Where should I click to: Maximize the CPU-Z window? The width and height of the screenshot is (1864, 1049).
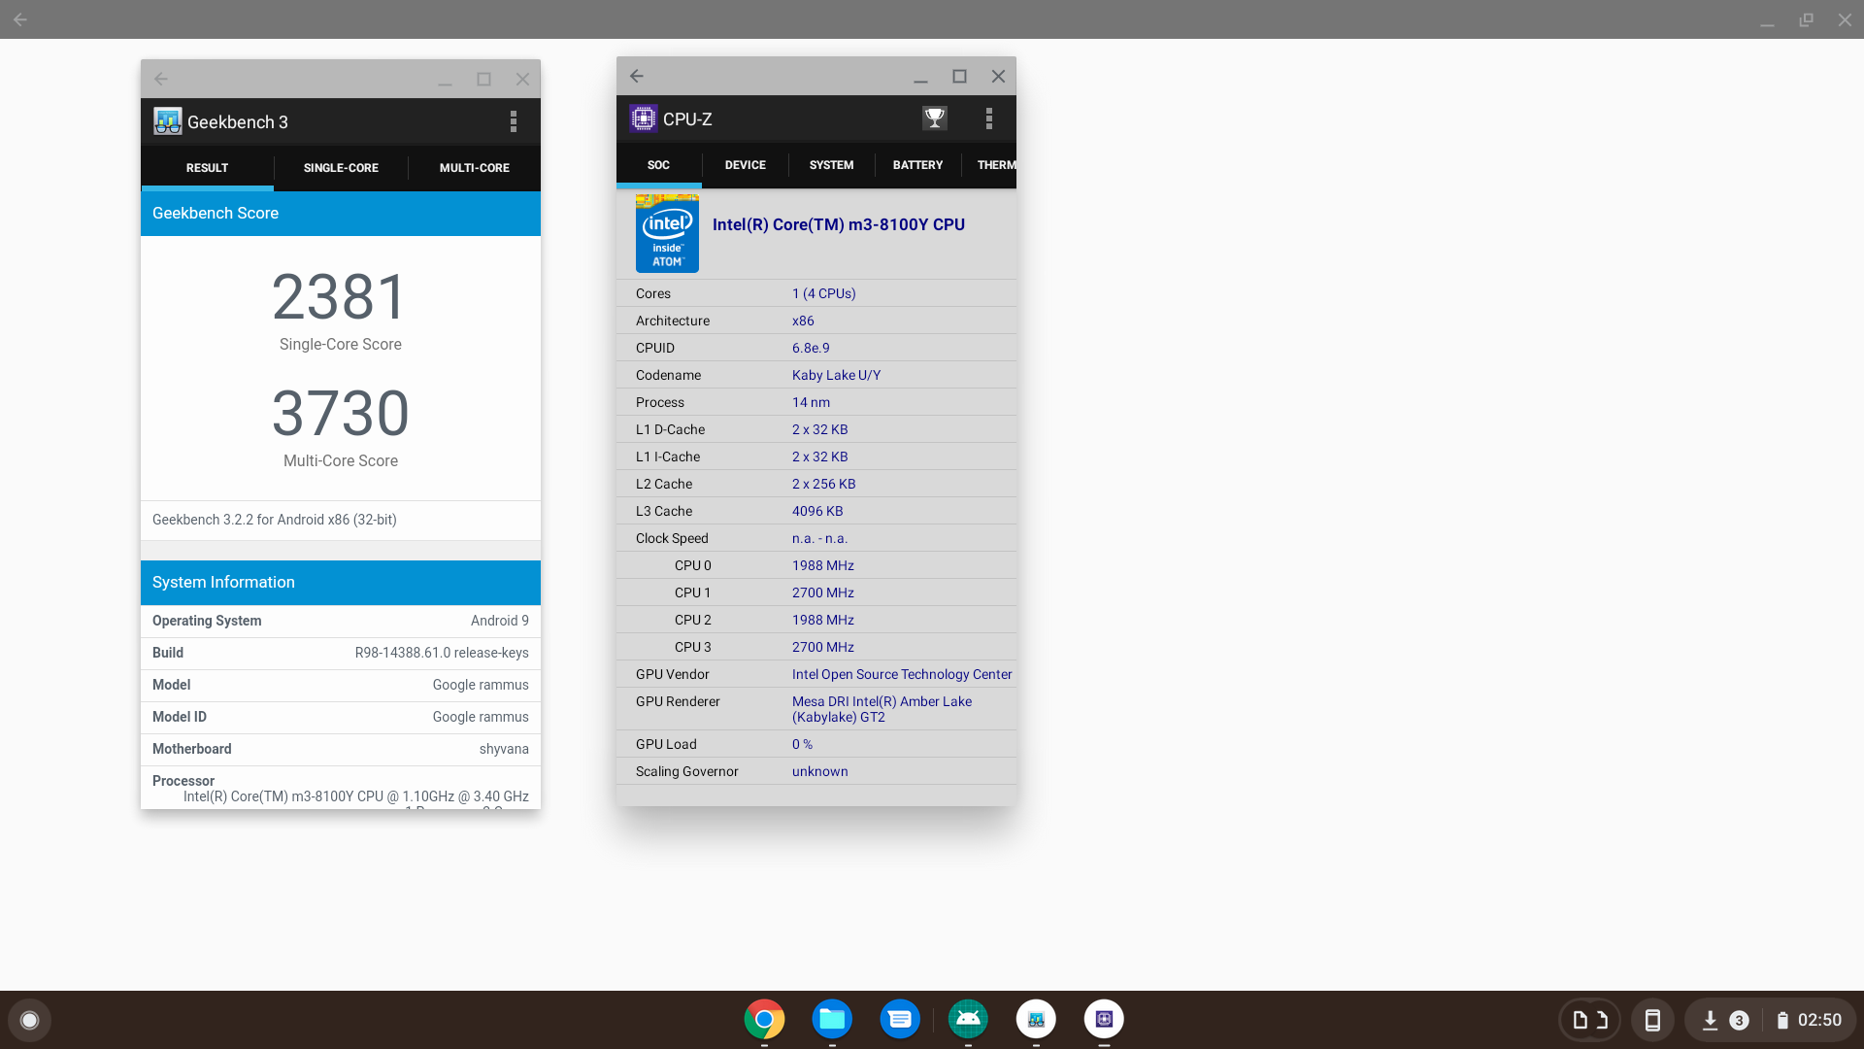(959, 76)
